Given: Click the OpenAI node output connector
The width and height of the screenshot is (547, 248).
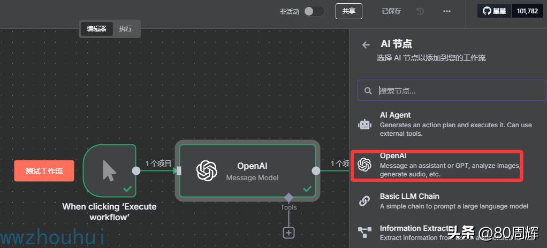Looking at the screenshot, I should (x=316, y=170).
